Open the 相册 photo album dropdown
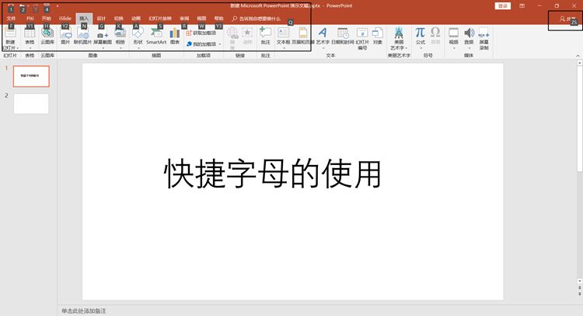The image size is (583, 316). 120,48
